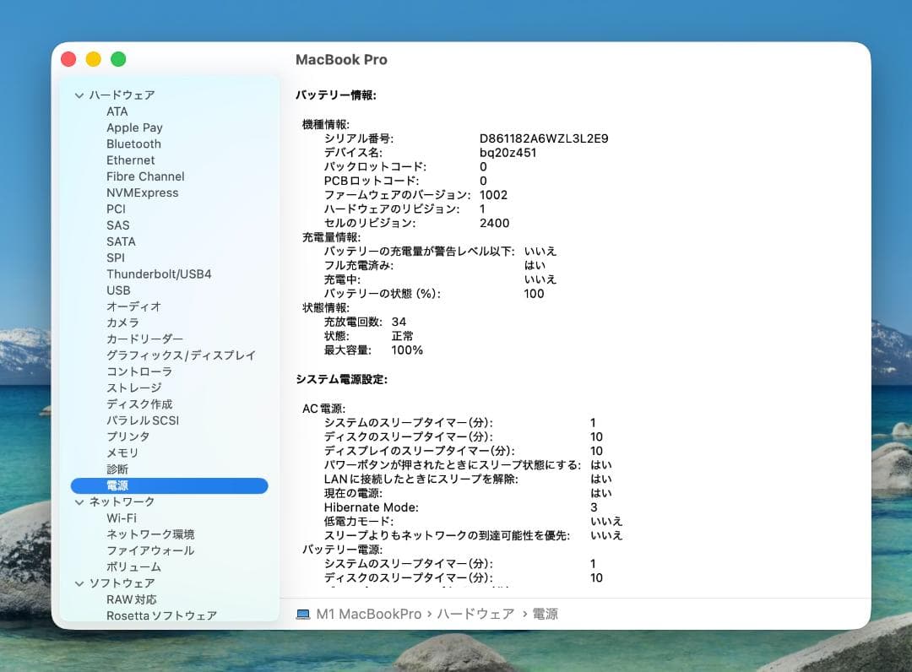Click ハードウェア in the path bar

point(475,615)
